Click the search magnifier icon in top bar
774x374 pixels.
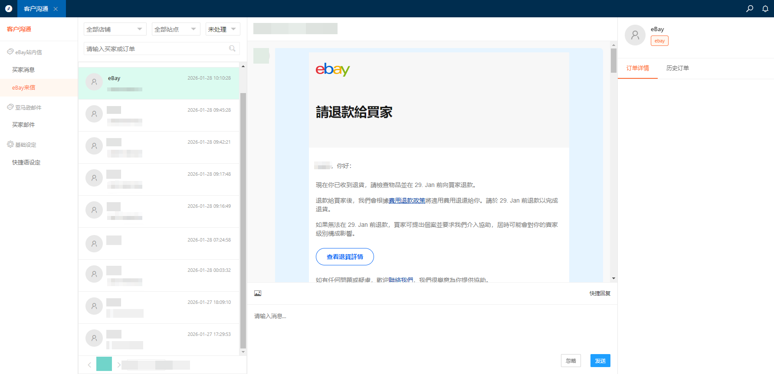pos(749,9)
